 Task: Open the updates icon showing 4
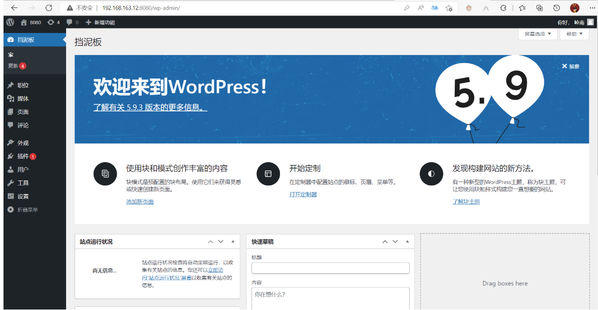pyautogui.click(x=54, y=22)
